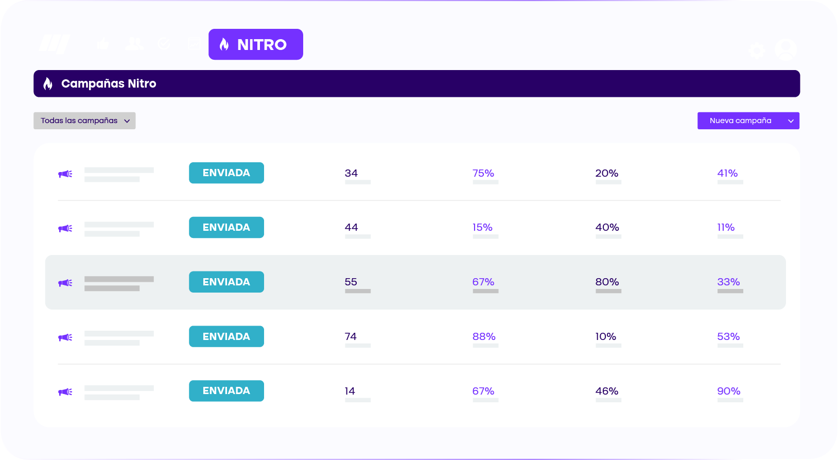Click the thumbs-up icon in navigation
This screenshot has height=460, width=838.
(x=103, y=44)
